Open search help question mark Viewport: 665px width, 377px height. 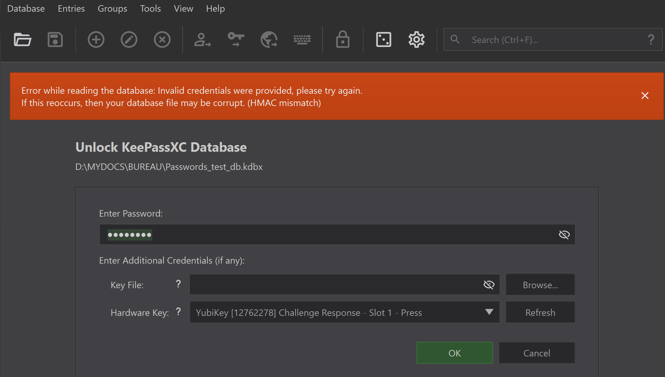click(x=651, y=40)
